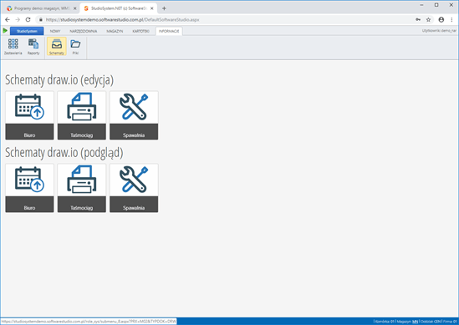The image size is (459, 325).
Task: Open Spawalnia tile under Schematy edycja
Action: coord(134,115)
